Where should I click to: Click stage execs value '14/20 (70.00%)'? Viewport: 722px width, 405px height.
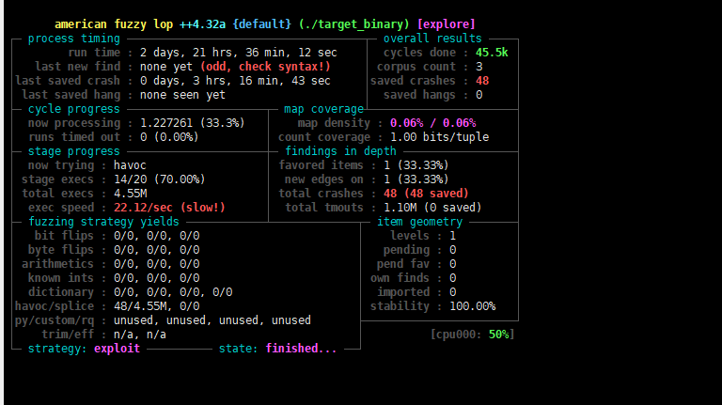(x=159, y=179)
